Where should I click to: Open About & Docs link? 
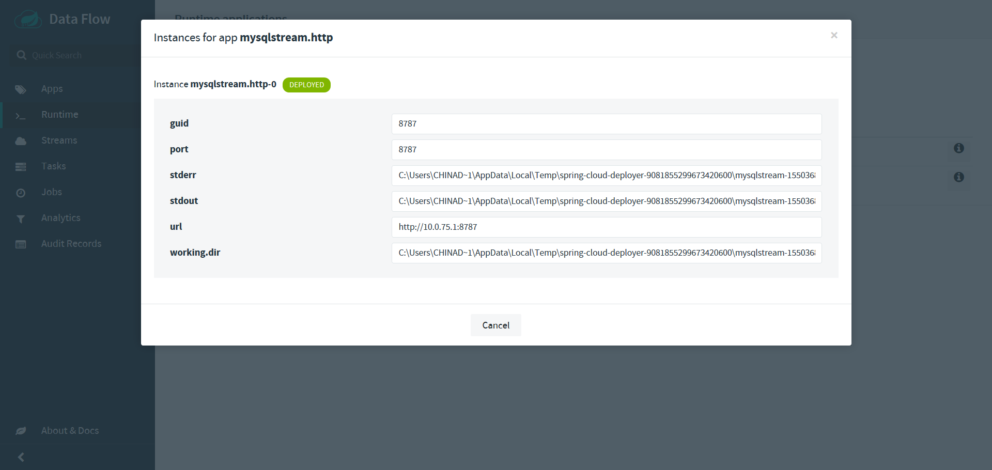[70, 431]
